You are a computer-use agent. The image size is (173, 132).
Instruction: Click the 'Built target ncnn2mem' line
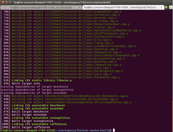[24, 115]
